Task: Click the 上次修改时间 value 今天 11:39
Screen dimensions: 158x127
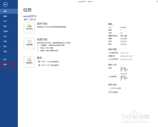Action: (x=124, y=53)
